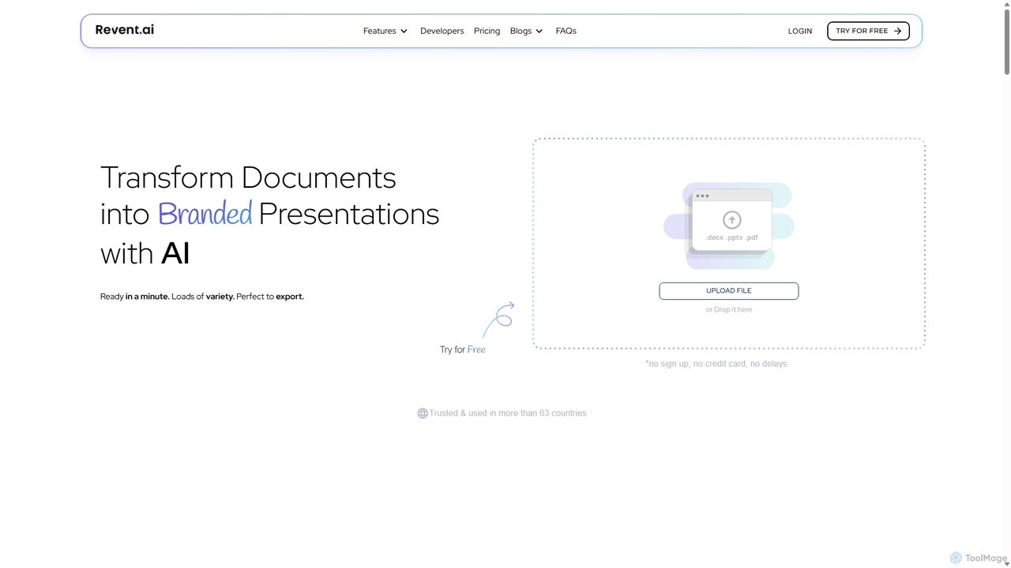Open the FAQs menu item
Screen dimensions: 1011x568
click(566, 31)
